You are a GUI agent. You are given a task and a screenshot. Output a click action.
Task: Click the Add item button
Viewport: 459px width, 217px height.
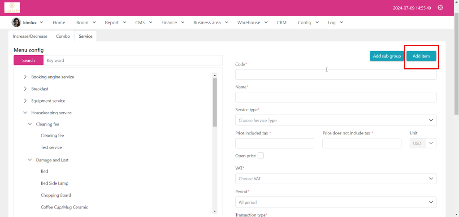[421, 56]
